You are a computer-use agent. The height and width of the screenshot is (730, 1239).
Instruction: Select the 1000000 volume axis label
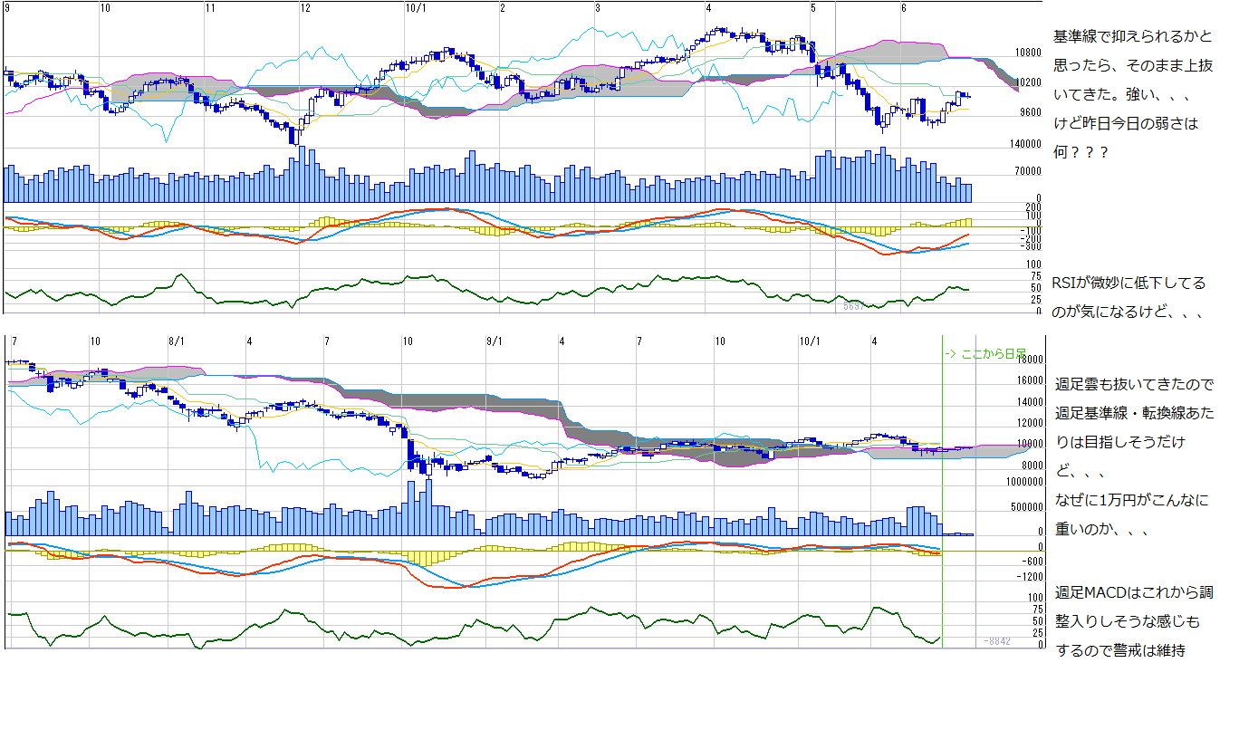click(1020, 483)
